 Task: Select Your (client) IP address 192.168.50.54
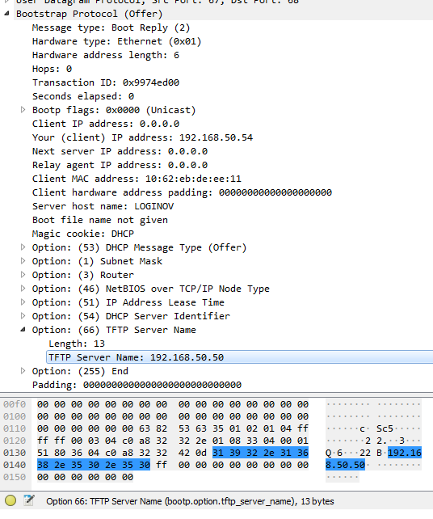coord(142,137)
